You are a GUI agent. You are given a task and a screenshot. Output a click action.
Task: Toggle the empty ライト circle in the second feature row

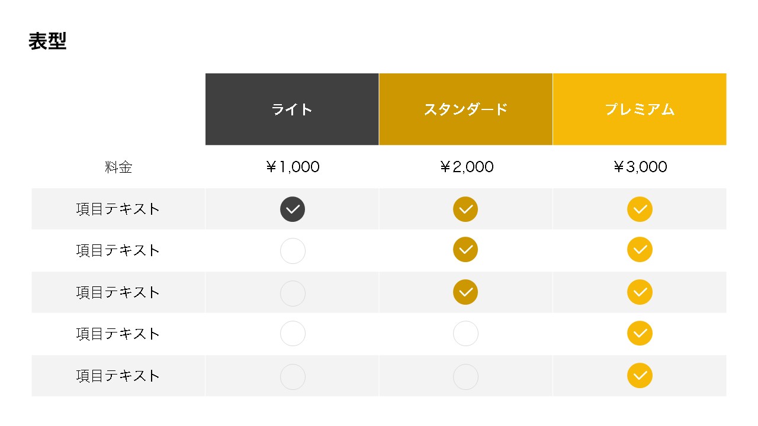293,251
